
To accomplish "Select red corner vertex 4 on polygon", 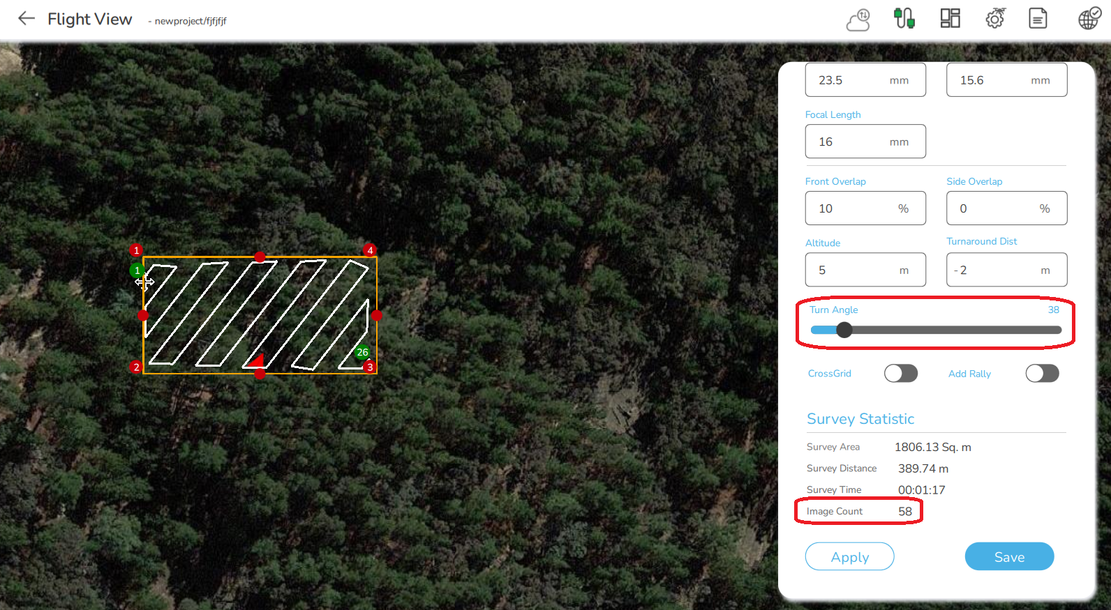I will 370,250.
